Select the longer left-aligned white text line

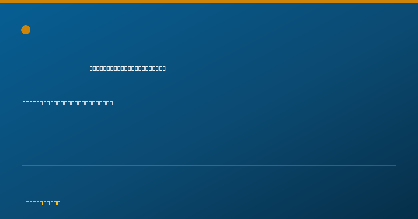point(68,103)
